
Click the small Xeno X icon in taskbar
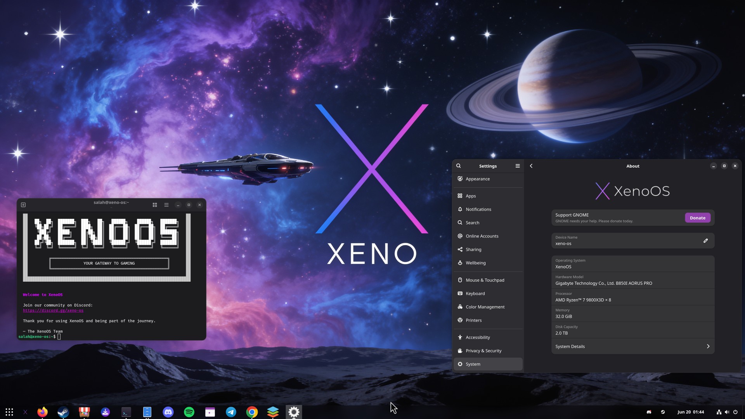25,412
